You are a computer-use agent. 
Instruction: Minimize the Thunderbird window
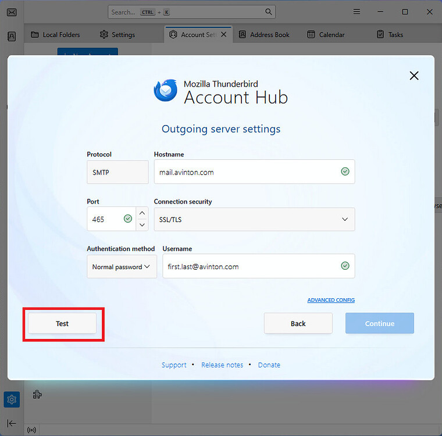coord(380,12)
